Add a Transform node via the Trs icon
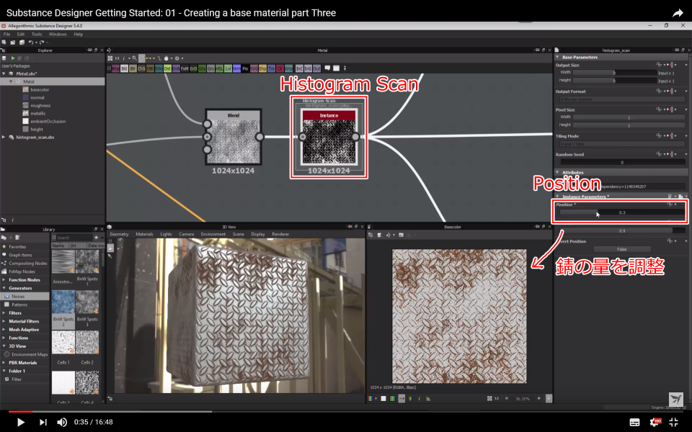 (x=272, y=69)
